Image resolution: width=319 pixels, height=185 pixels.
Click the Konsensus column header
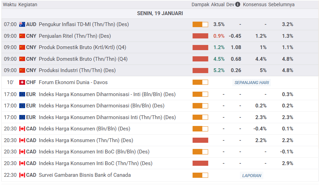pos(254,5)
